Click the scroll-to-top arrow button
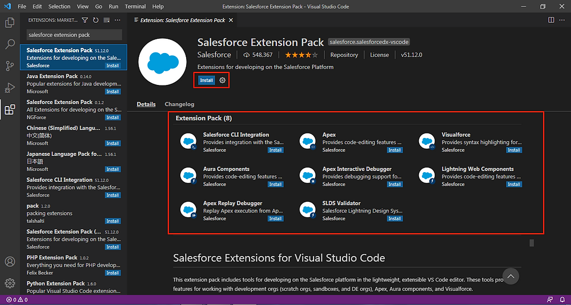This screenshot has width=571, height=305. [x=510, y=276]
